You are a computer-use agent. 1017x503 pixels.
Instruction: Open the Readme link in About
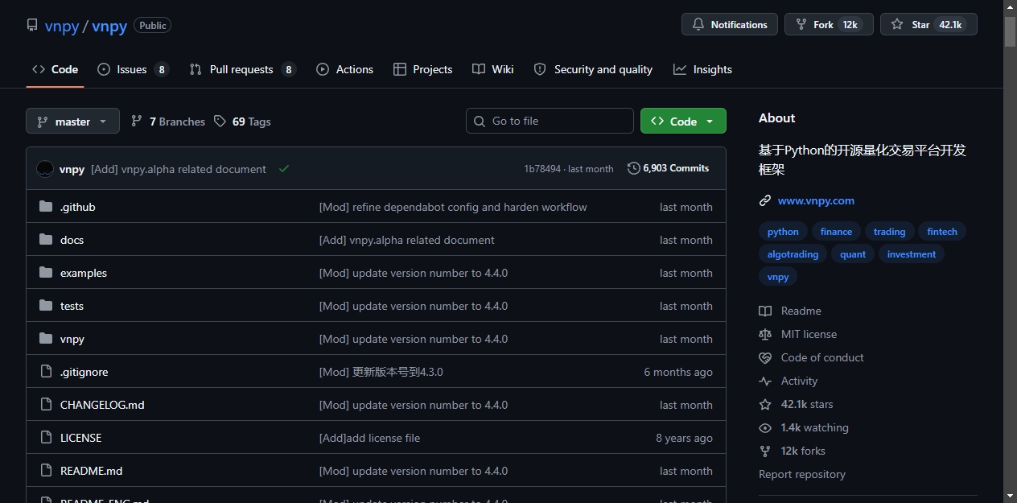[790, 311]
